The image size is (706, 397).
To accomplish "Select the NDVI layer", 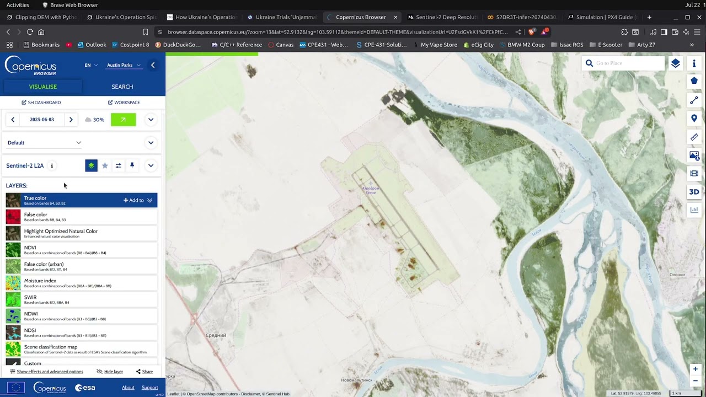I will (82, 250).
